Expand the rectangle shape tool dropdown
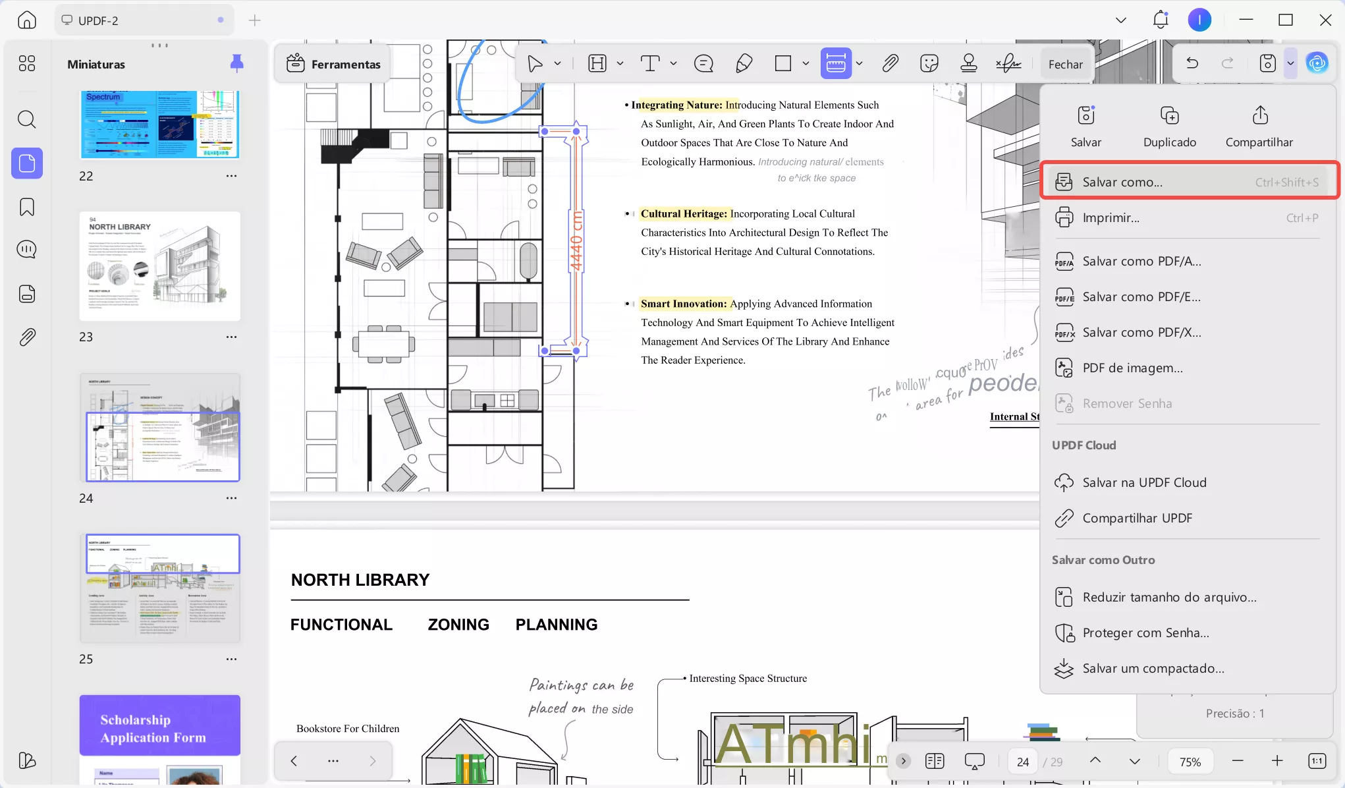The image size is (1345, 788). pos(806,63)
